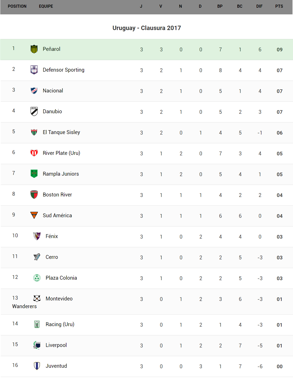293x378 pixels.
Task: Click the Danubio team crest
Action: [x=34, y=111]
